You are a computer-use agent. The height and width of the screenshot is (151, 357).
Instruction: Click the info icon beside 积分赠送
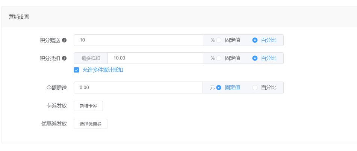(x=64, y=40)
